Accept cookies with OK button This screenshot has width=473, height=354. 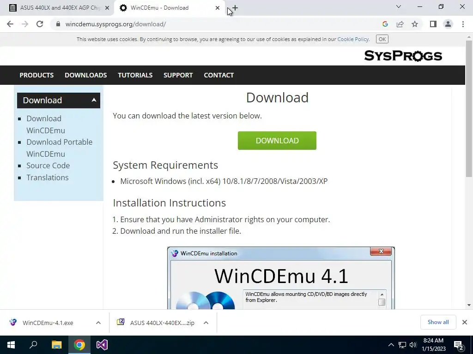[x=382, y=39]
